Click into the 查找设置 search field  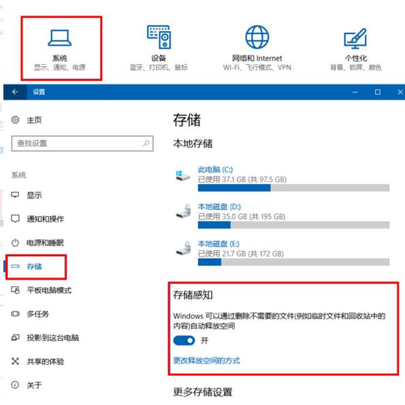pos(82,143)
